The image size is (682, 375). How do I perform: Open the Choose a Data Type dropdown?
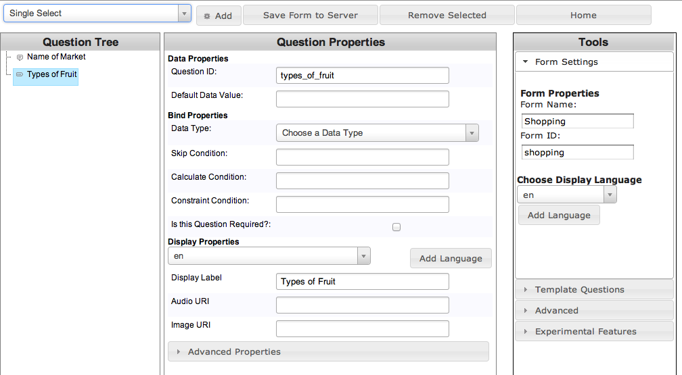[377, 133]
